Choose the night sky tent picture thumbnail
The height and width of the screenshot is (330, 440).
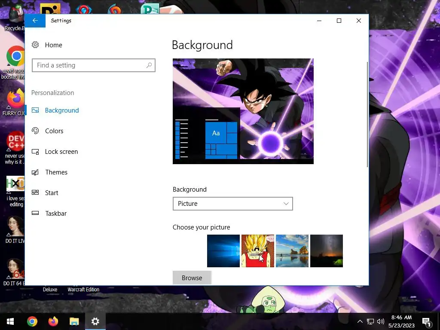pyautogui.click(x=327, y=251)
